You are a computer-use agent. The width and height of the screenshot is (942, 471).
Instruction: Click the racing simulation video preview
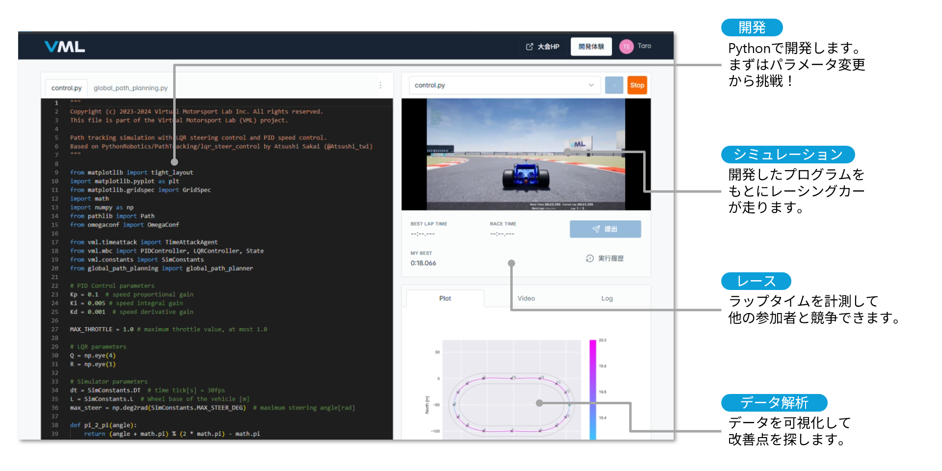(x=526, y=154)
